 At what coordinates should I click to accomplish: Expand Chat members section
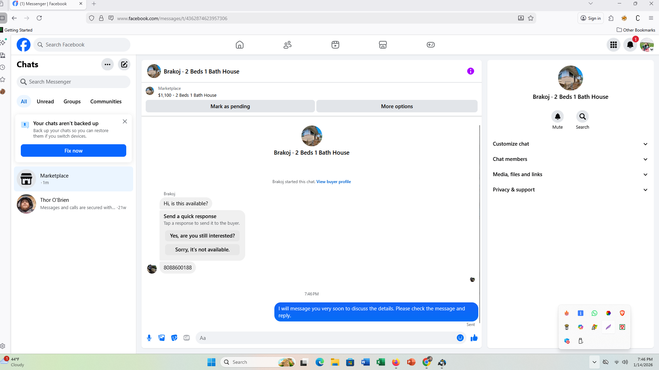pos(570,159)
